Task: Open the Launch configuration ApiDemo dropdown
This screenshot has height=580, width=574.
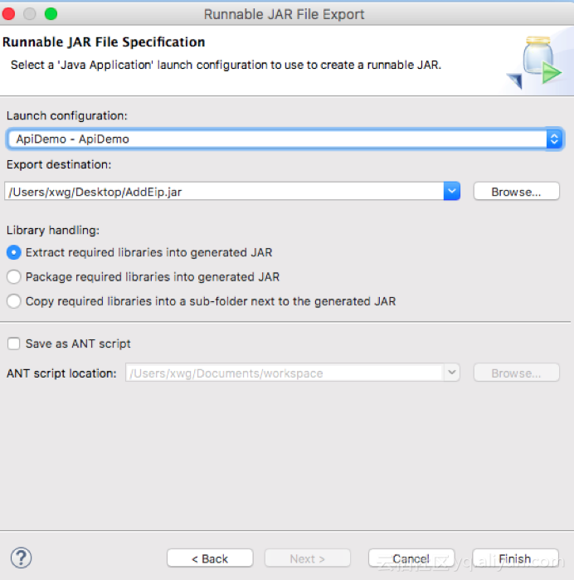Action: tap(285, 139)
